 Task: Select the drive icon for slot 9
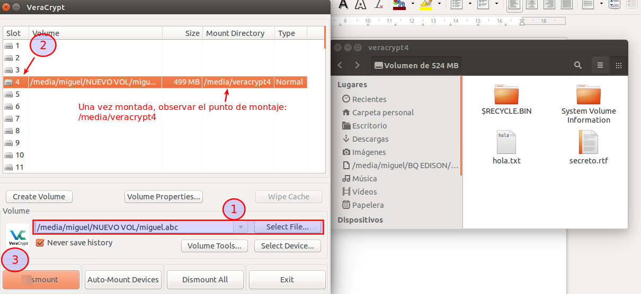point(9,143)
